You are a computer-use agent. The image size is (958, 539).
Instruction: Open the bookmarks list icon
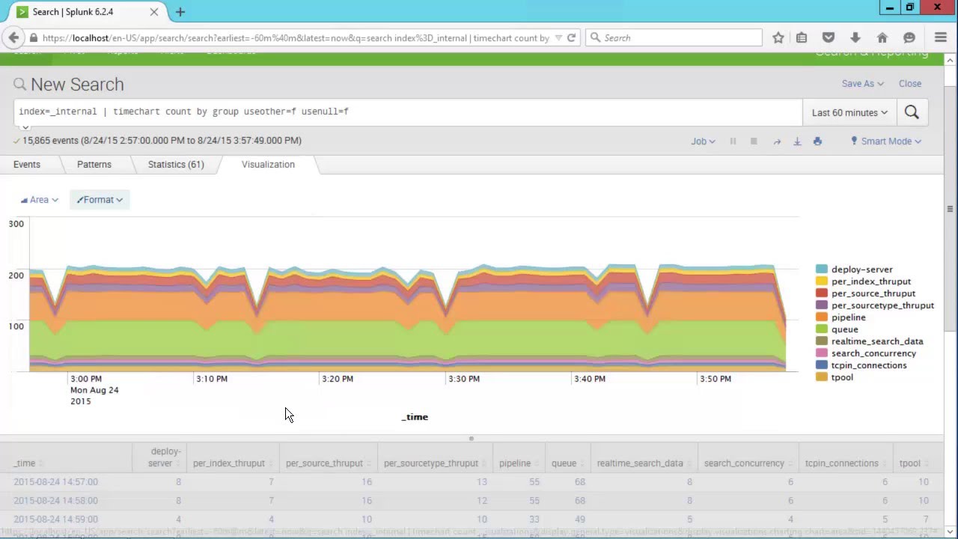pyautogui.click(x=802, y=37)
